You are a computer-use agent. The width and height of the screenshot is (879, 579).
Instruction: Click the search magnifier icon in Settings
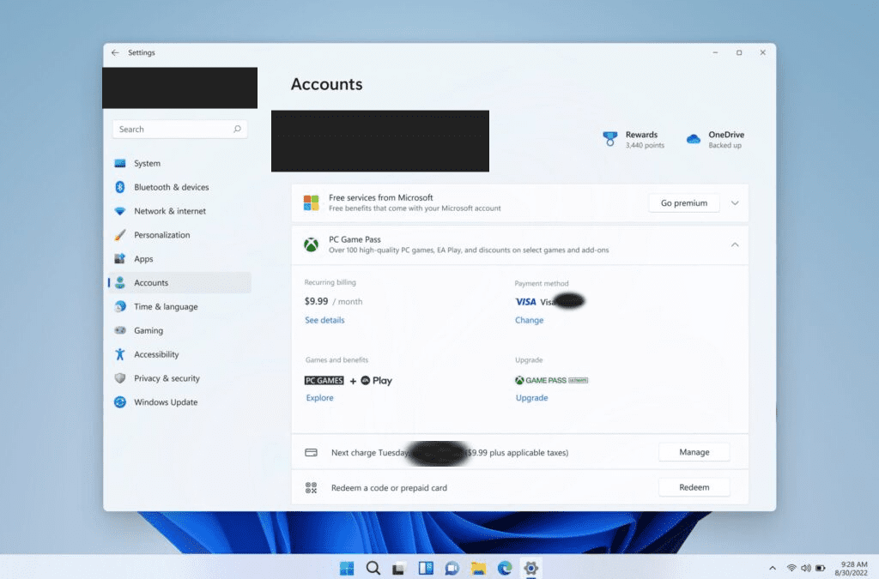point(237,130)
